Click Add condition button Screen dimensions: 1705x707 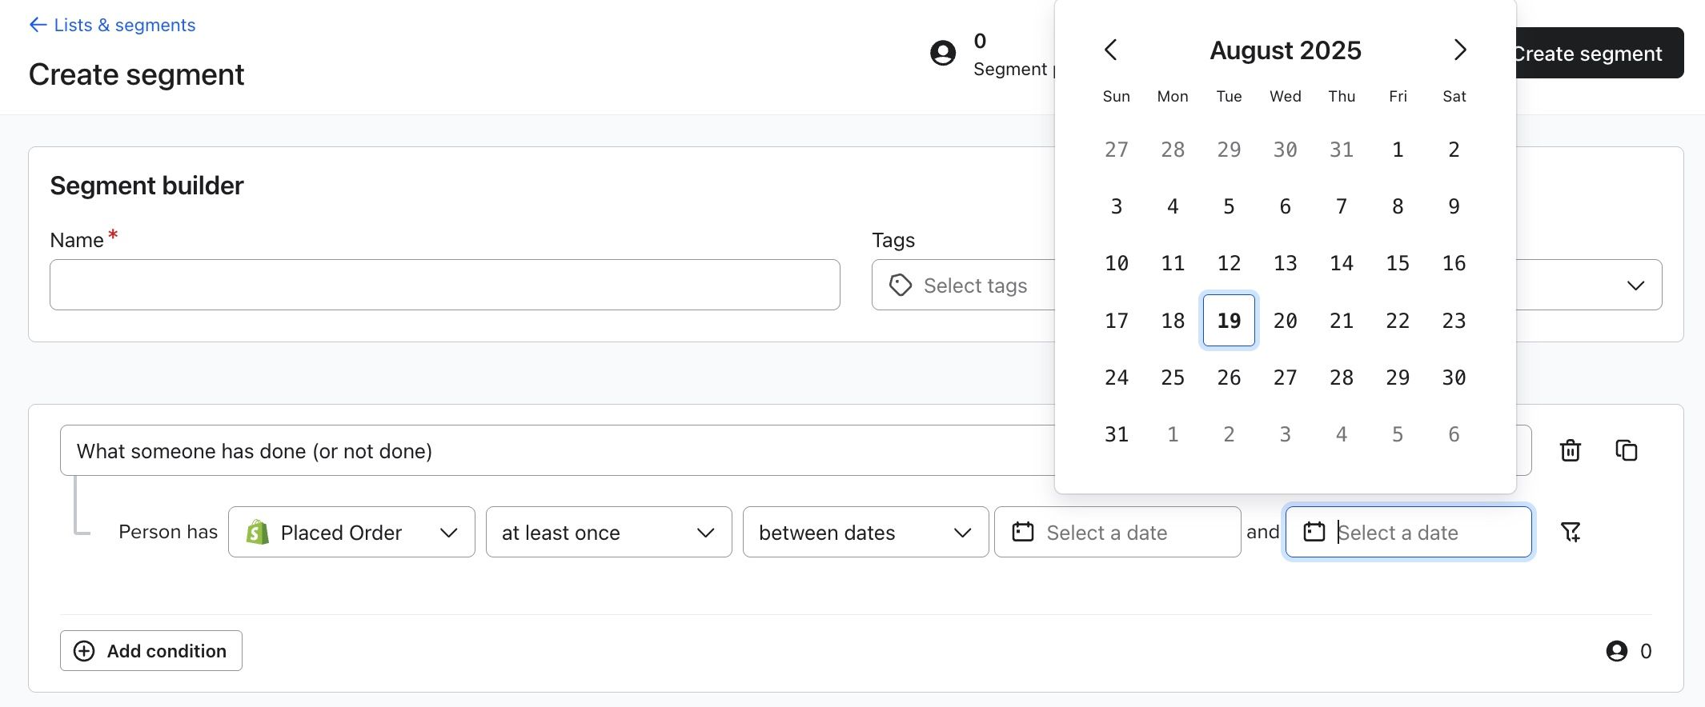[151, 651]
